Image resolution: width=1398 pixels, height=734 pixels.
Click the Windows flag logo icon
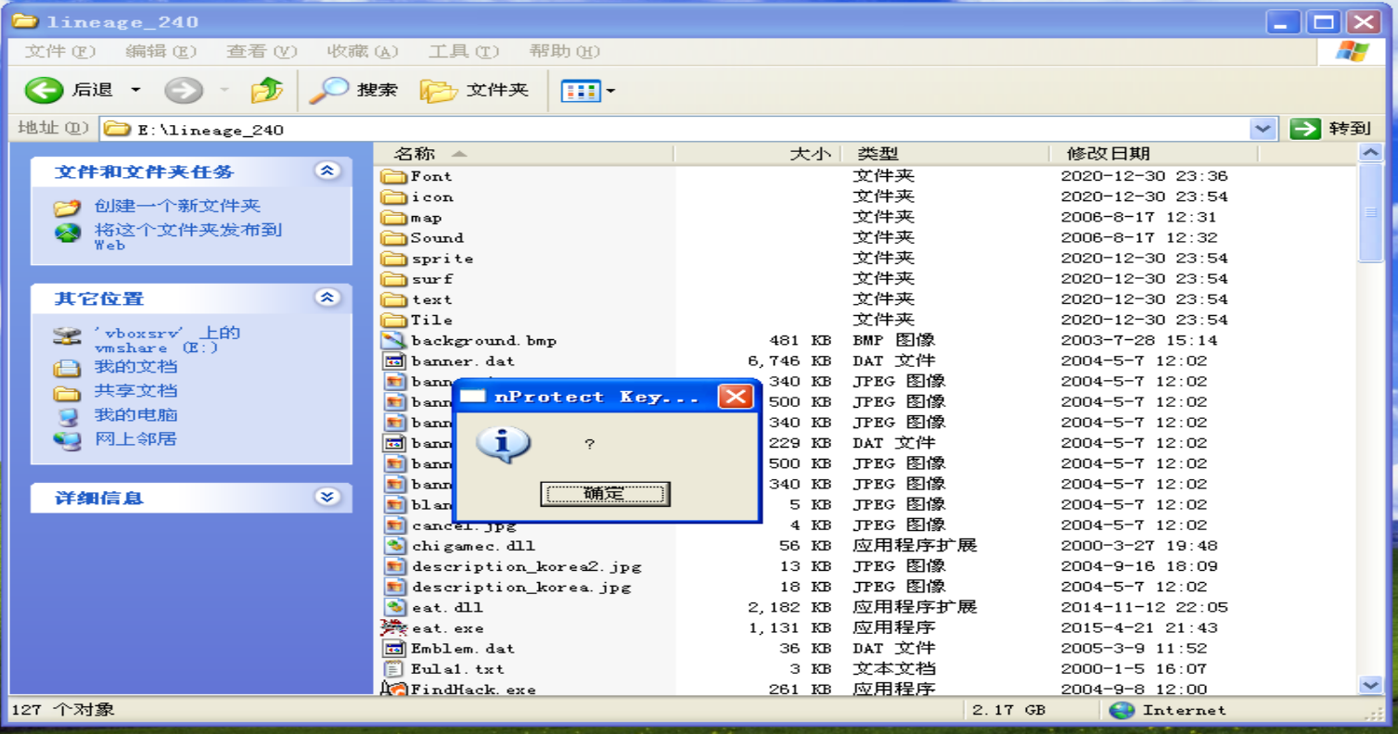point(1353,52)
